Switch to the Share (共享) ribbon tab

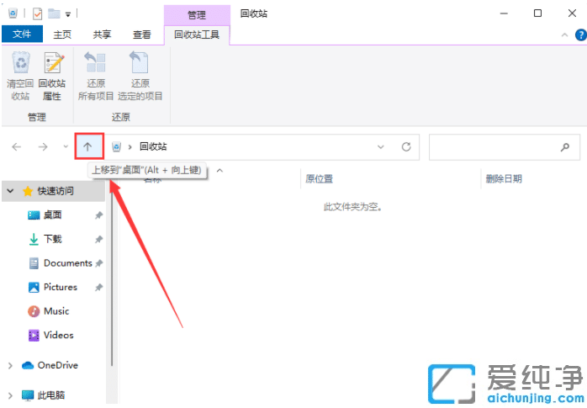(x=102, y=34)
